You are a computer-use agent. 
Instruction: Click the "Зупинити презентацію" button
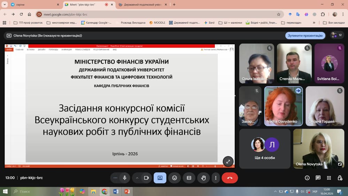coord(305,35)
